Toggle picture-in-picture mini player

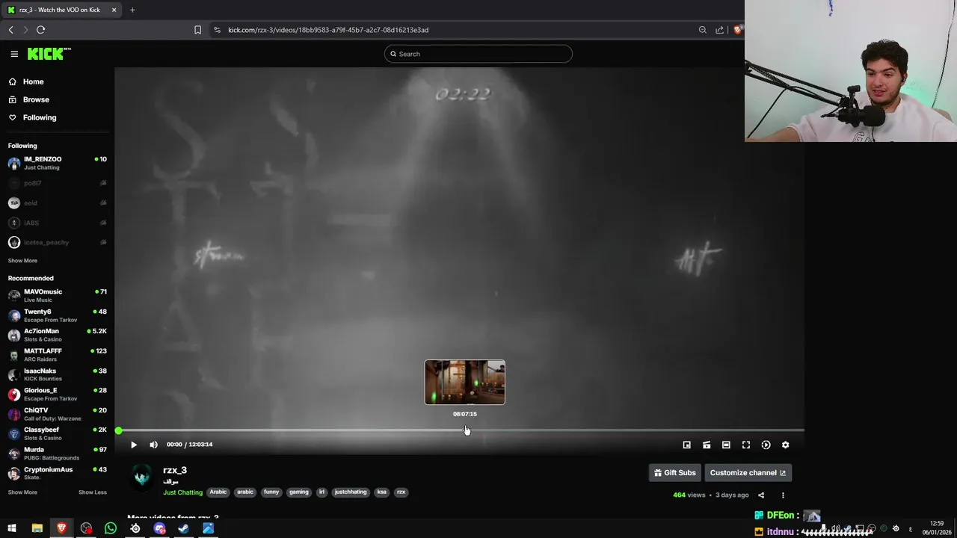(686, 445)
